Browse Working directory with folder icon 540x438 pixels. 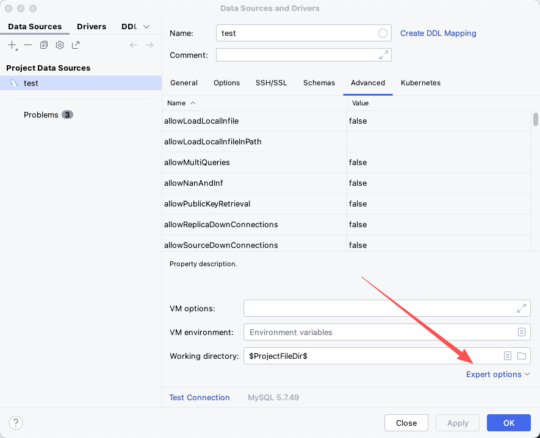522,356
